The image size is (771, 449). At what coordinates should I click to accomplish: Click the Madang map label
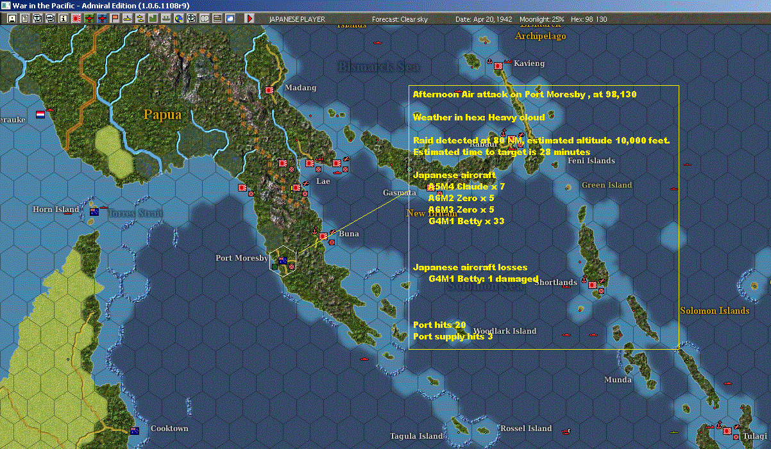pyautogui.click(x=301, y=88)
